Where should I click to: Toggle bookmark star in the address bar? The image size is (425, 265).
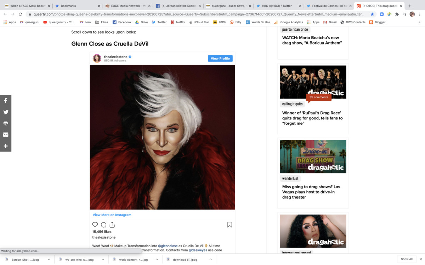372,14
